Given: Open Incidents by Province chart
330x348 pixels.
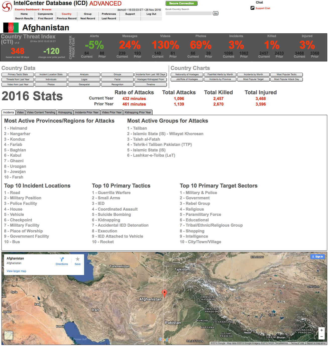Looking at the screenshot, I should coord(220,79).
